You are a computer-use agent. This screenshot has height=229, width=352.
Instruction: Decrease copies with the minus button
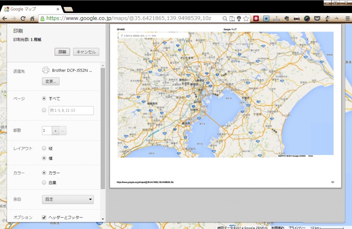click(x=63, y=131)
